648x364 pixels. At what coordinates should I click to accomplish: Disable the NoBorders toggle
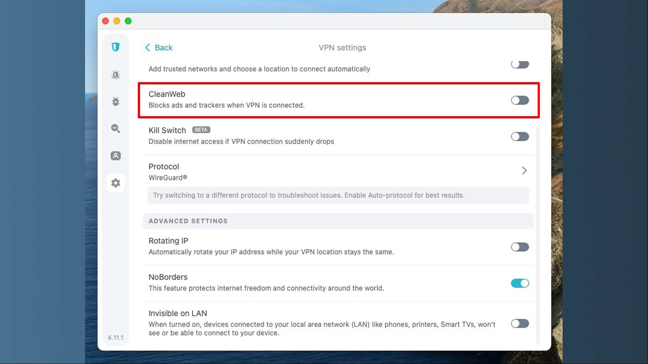click(520, 283)
